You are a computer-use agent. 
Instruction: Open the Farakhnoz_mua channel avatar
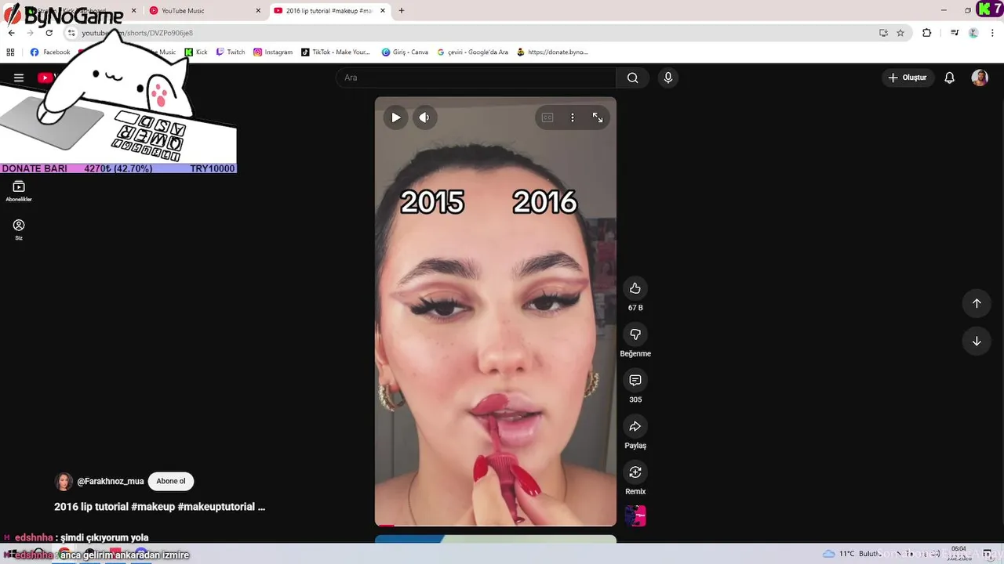coord(64,482)
